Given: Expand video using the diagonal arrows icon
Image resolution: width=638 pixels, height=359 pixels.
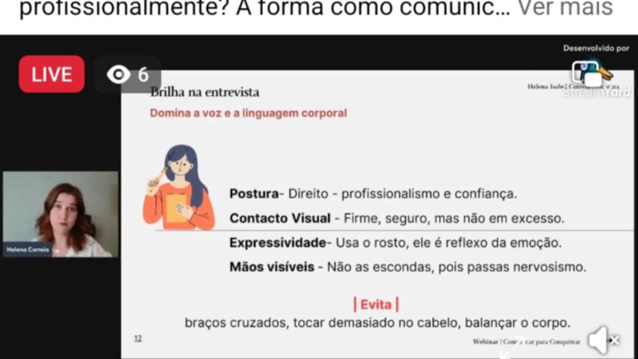Looking at the screenshot, I should click(x=513, y=348).
